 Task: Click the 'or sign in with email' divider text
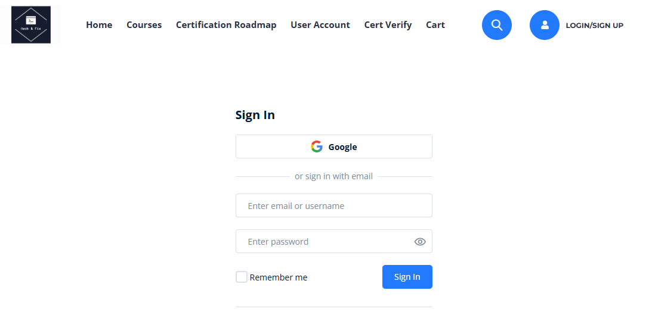(x=333, y=176)
